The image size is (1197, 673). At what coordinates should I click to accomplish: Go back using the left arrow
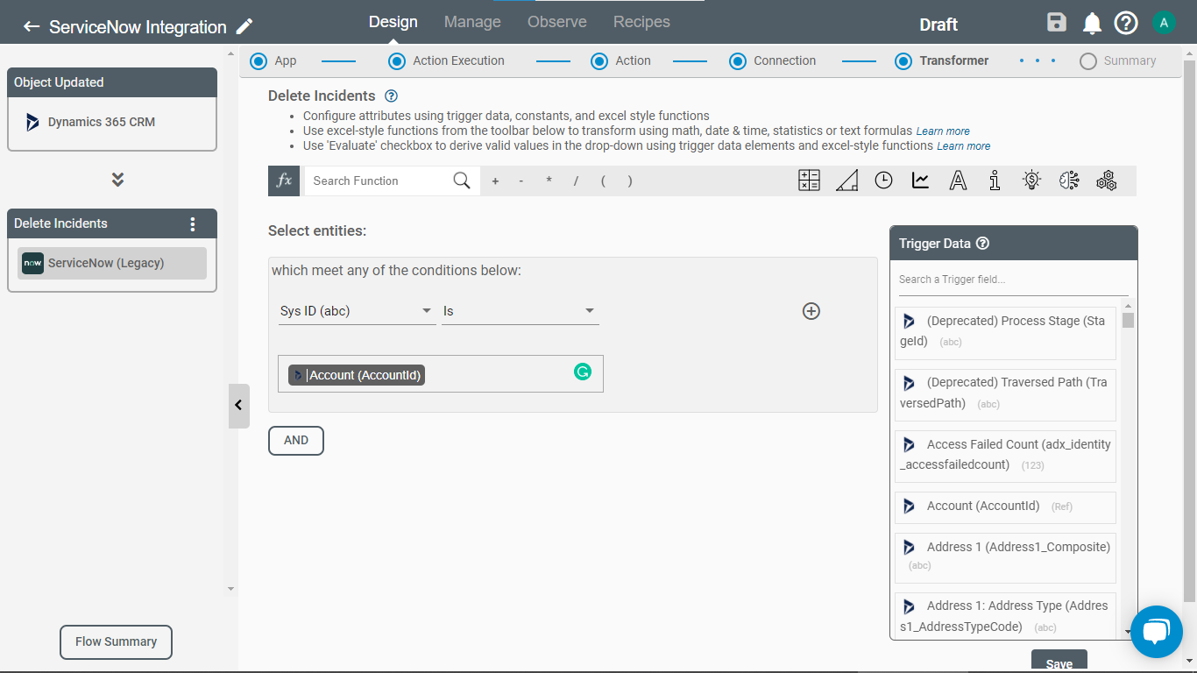tap(32, 26)
